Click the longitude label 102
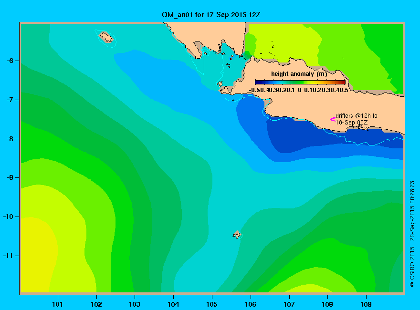The image size is (420, 310). pos(96,304)
